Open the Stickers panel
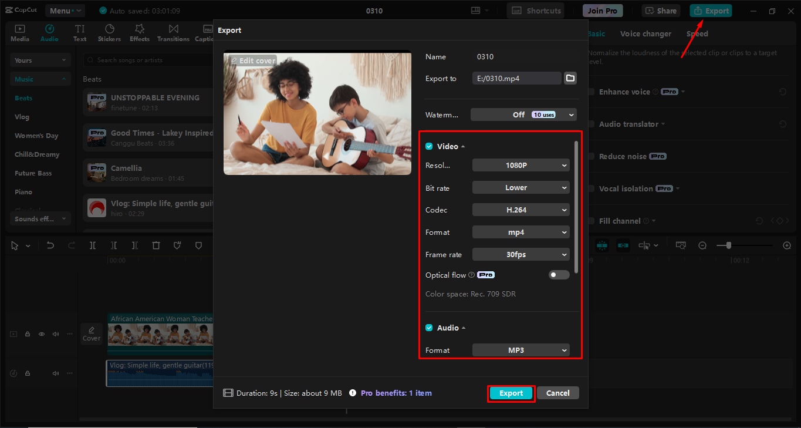801x428 pixels. [x=109, y=33]
